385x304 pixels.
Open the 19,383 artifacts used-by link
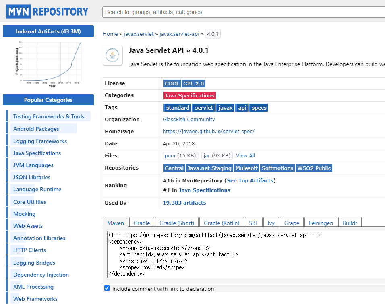pyautogui.click(x=184, y=203)
